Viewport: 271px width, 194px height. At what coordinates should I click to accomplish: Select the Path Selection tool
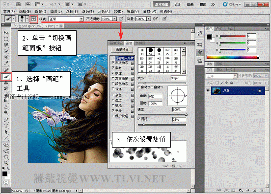coord(6,132)
